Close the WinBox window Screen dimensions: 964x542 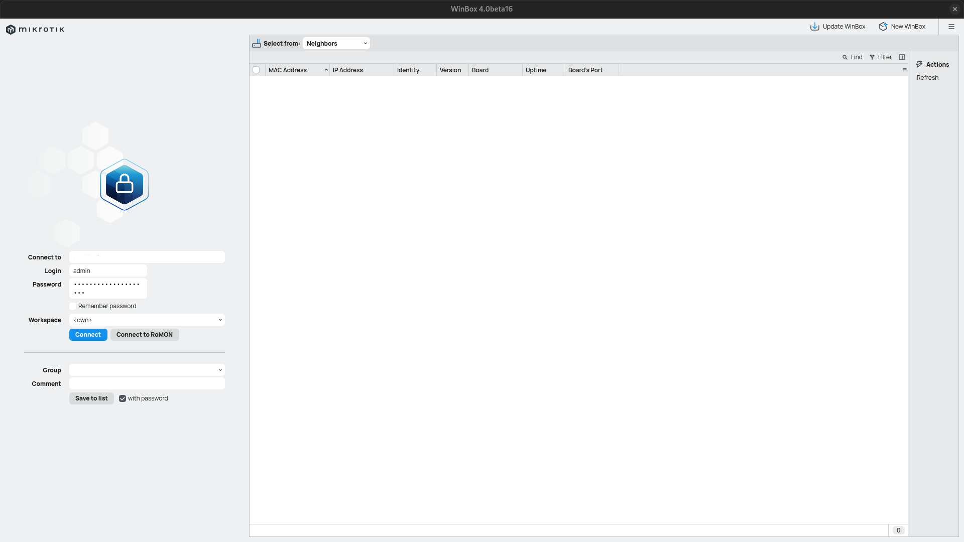[x=954, y=9]
